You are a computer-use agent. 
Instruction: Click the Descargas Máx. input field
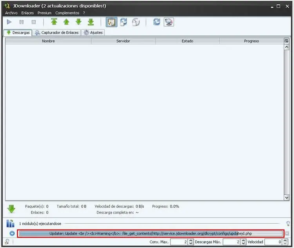pos(231,242)
